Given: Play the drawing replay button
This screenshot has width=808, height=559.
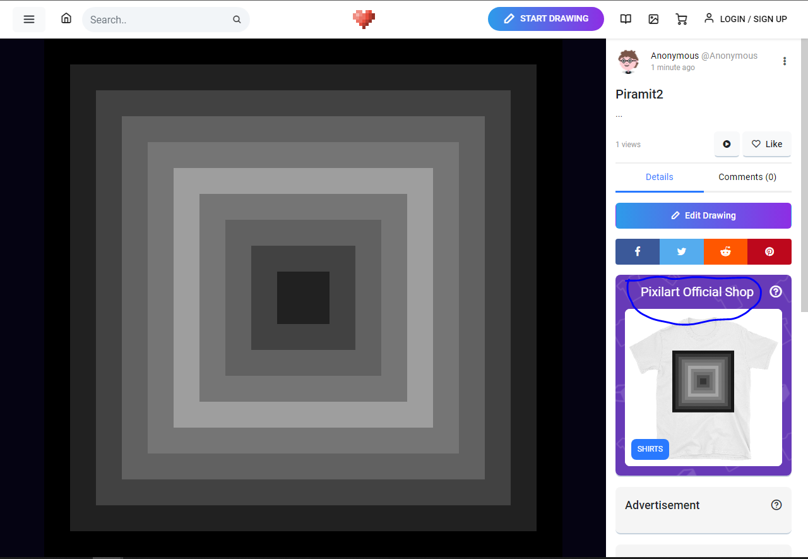Looking at the screenshot, I should [x=727, y=144].
